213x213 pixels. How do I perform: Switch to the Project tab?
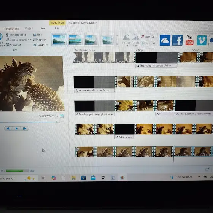tap(29, 29)
